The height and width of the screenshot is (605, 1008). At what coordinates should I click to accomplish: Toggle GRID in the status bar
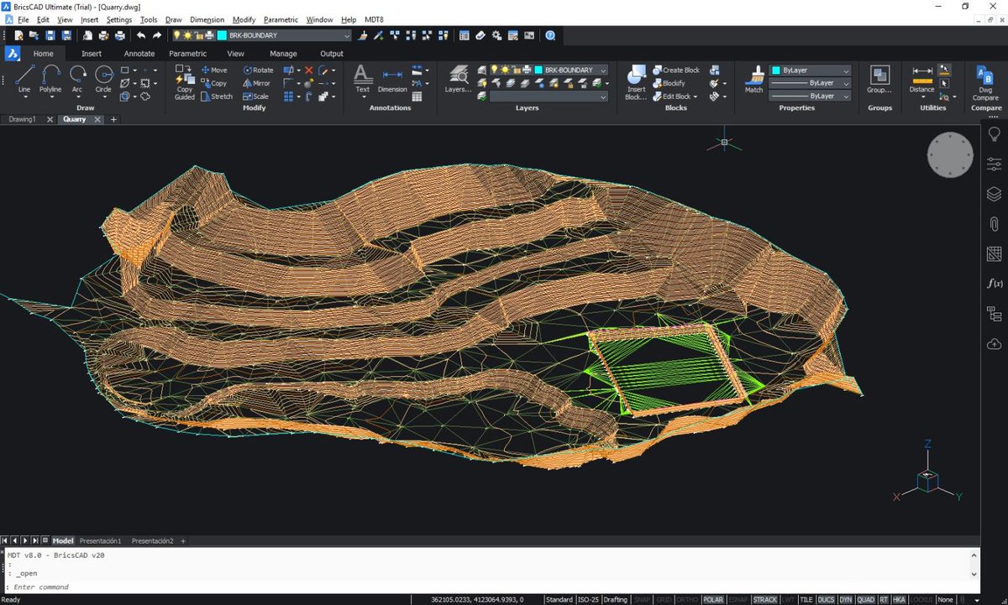tap(664, 600)
